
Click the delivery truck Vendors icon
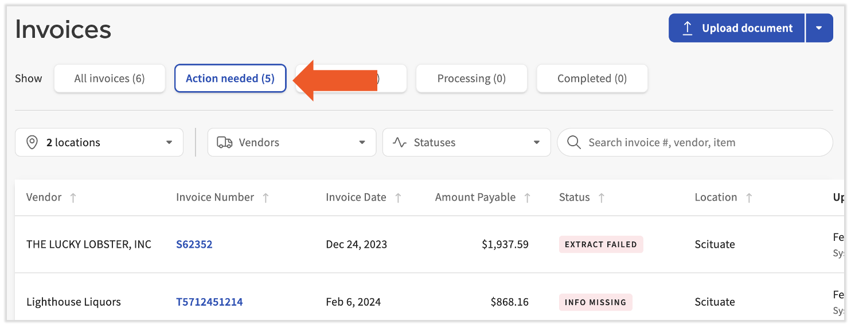[x=224, y=142]
